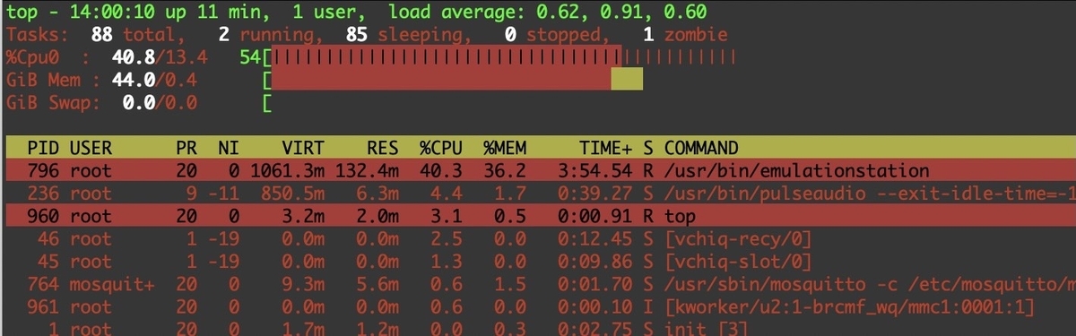Image resolution: width=1076 pixels, height=336 pixels.
Task: Select the RES column header
Action: 382,147
